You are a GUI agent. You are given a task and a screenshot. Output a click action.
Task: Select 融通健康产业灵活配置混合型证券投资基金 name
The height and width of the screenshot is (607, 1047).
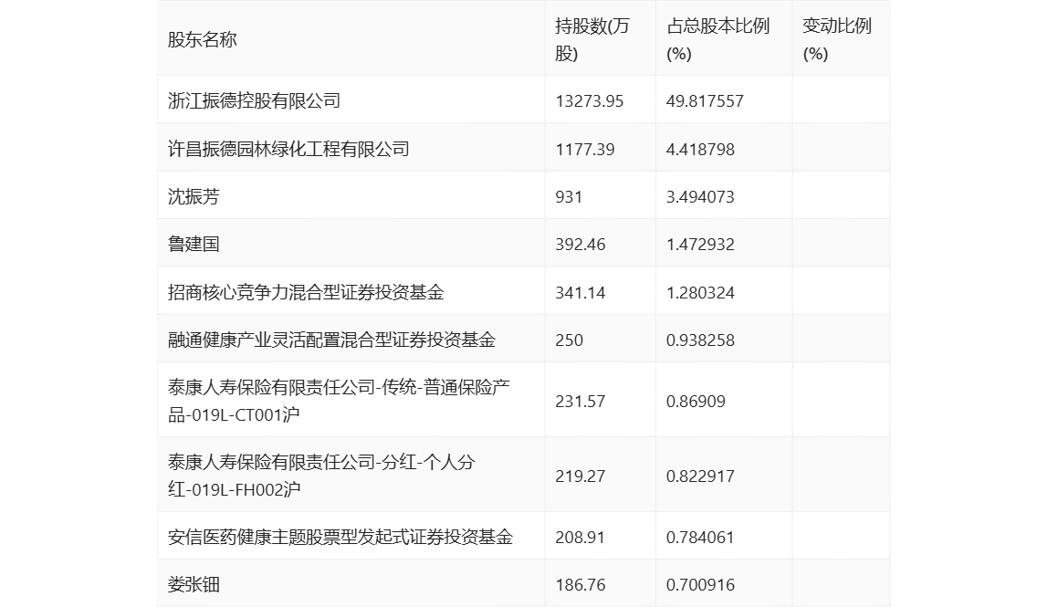(x=332, y=340)
